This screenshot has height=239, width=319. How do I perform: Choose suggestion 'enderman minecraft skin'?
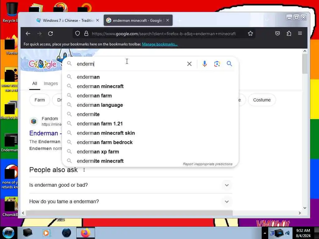pos(150,133)
